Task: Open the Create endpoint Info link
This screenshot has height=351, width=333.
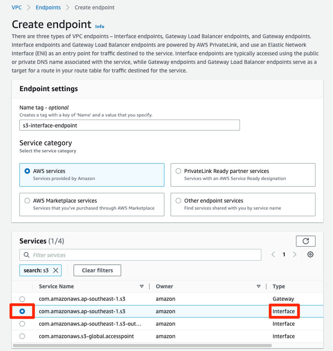Action: (x=99, y=26)
